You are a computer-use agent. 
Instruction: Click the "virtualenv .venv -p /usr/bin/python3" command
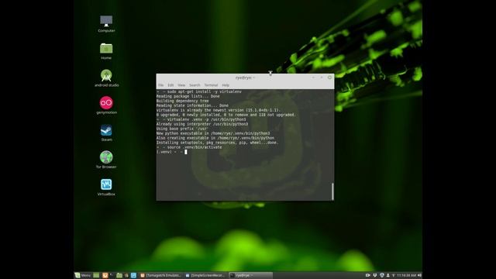tap(207, 119)
